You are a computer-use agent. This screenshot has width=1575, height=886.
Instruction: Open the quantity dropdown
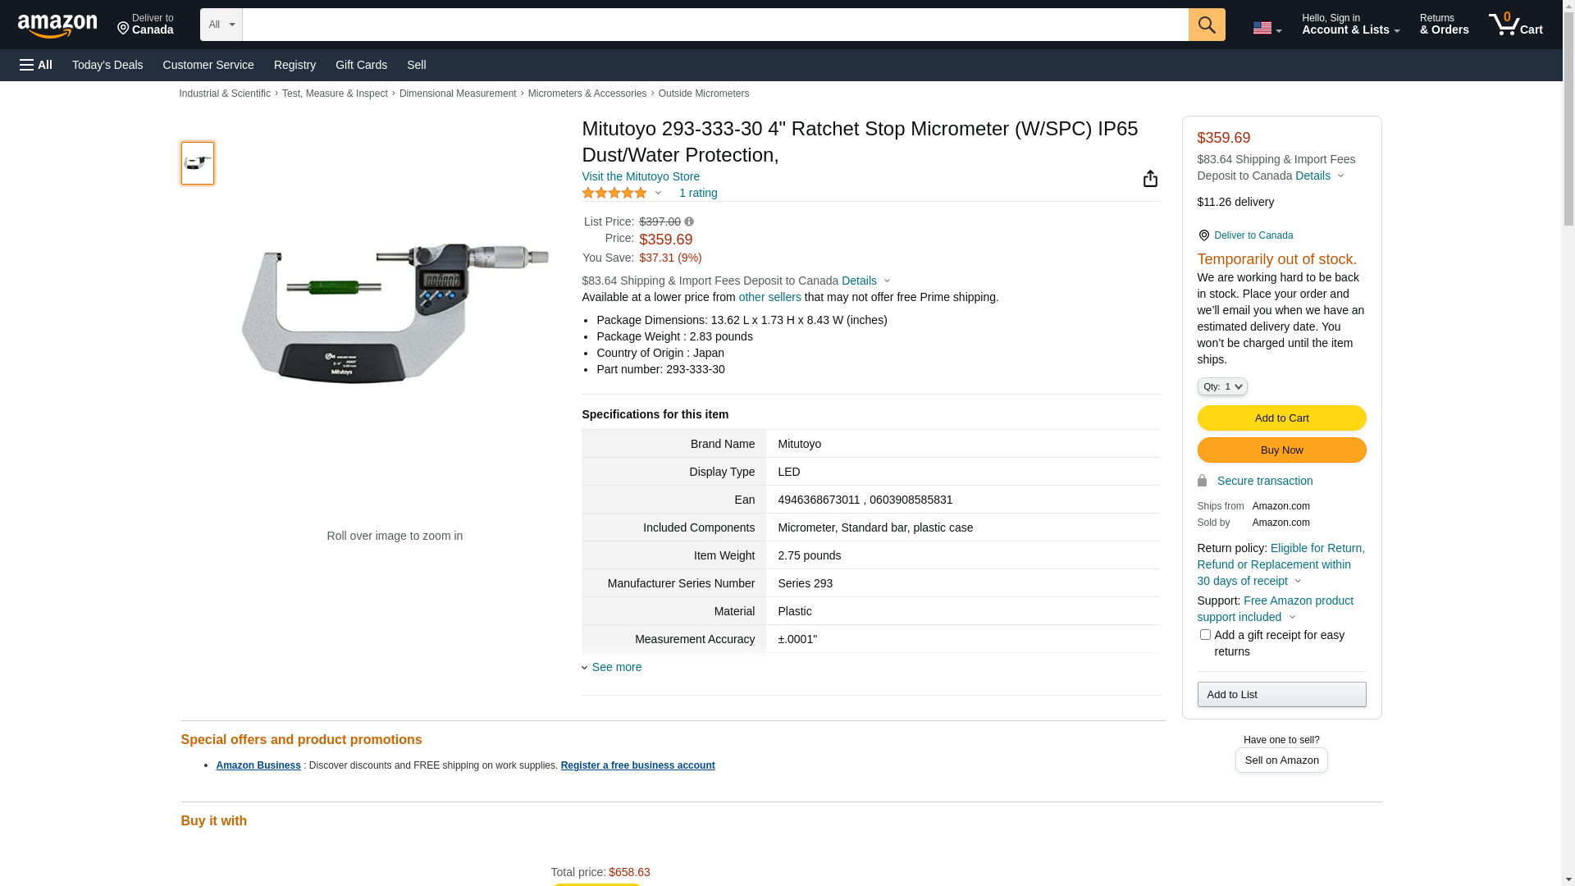[x=1221, y=386]
